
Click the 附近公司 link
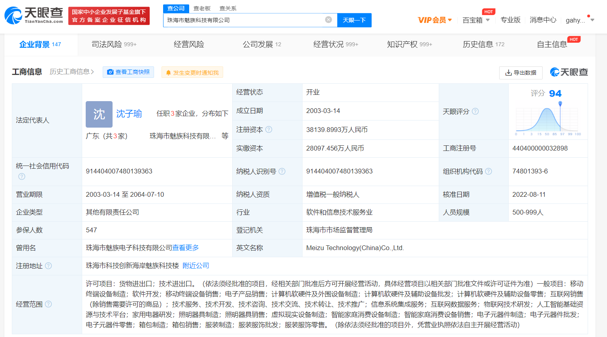196,265
